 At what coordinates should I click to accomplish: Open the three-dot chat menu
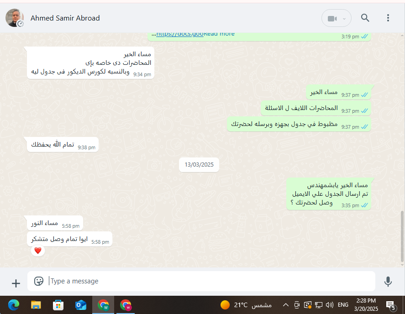(388, 18)
